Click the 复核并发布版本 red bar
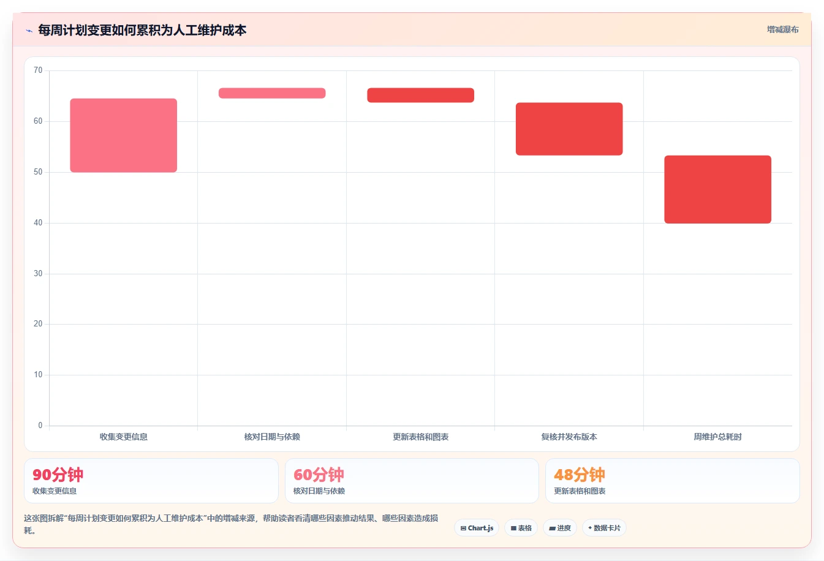This screenshot has width=824, height=561. (569, 129)
